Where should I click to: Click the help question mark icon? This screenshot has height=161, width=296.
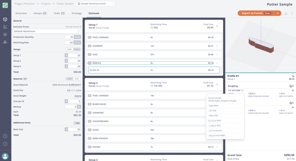point(5,136)
